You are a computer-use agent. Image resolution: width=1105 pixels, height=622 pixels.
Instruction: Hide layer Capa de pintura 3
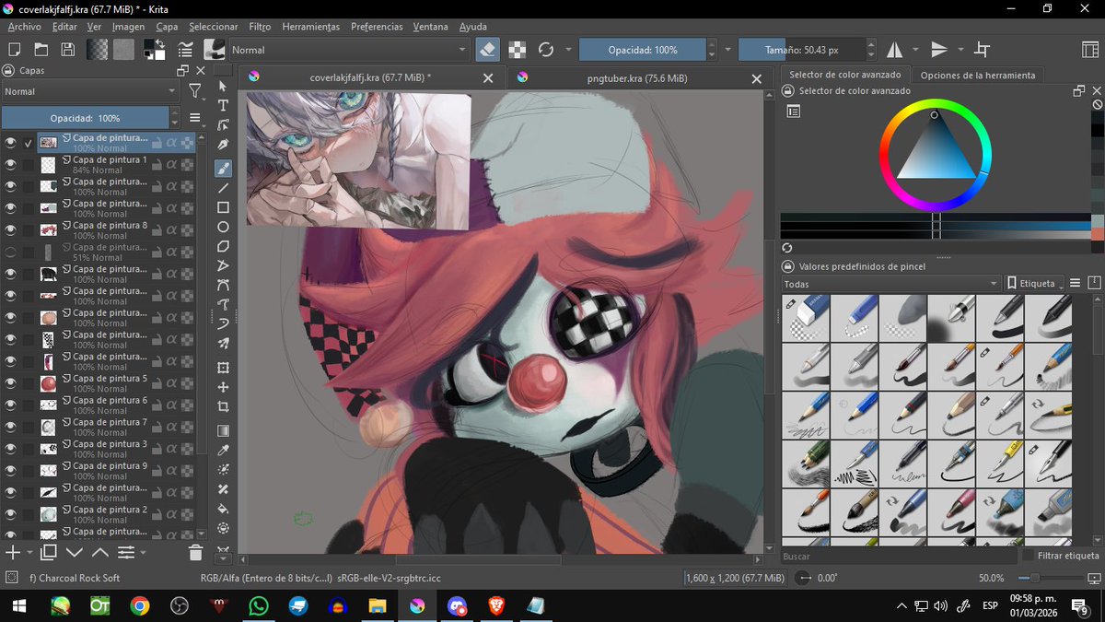(10, 449)
